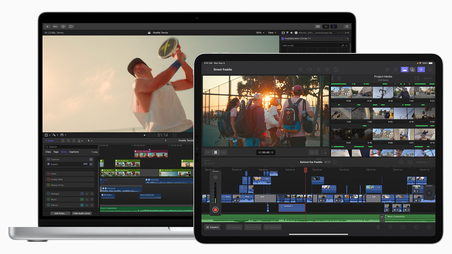The image size is (452, 254).
Task: Pause playback in the iPad viewer
Action: [215, 152]
